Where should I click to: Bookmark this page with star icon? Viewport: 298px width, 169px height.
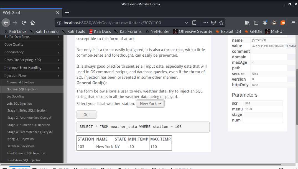[x=221, y=23]
